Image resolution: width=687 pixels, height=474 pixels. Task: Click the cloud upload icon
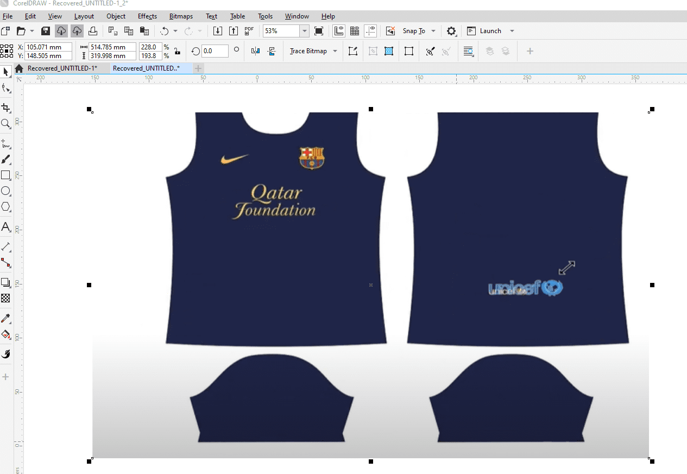(x=77, y=31)
